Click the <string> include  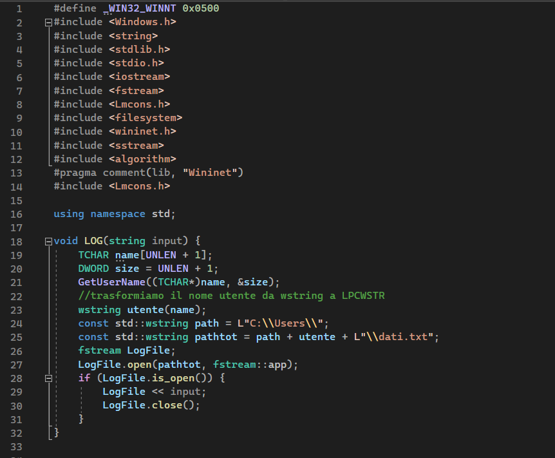click(x=133, y=36)
